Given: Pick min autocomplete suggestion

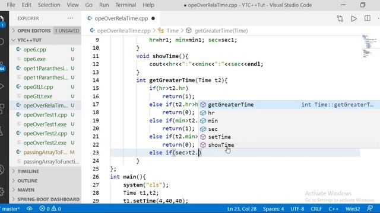Looking at the screenshot, I should (x=289, y=121).
